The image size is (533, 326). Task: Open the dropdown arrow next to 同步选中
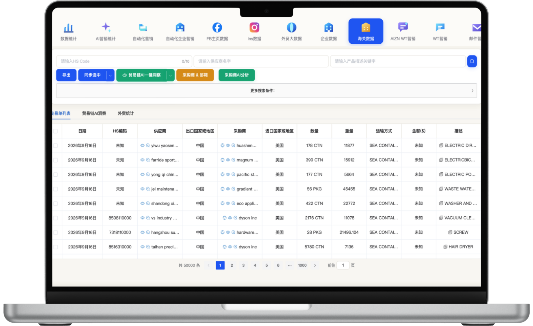[x=110, y=75]
